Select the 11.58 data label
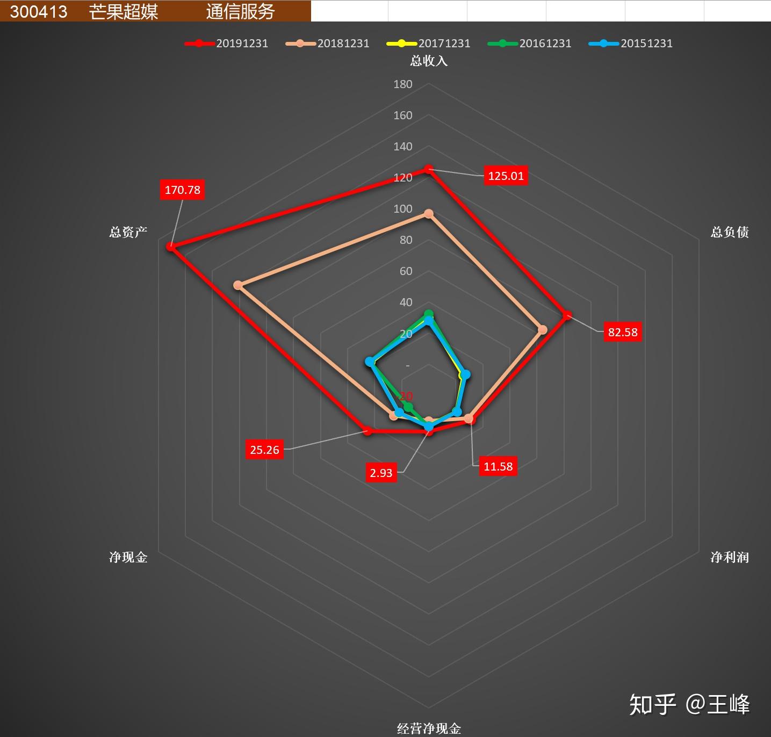 click(x=498, y=466)
